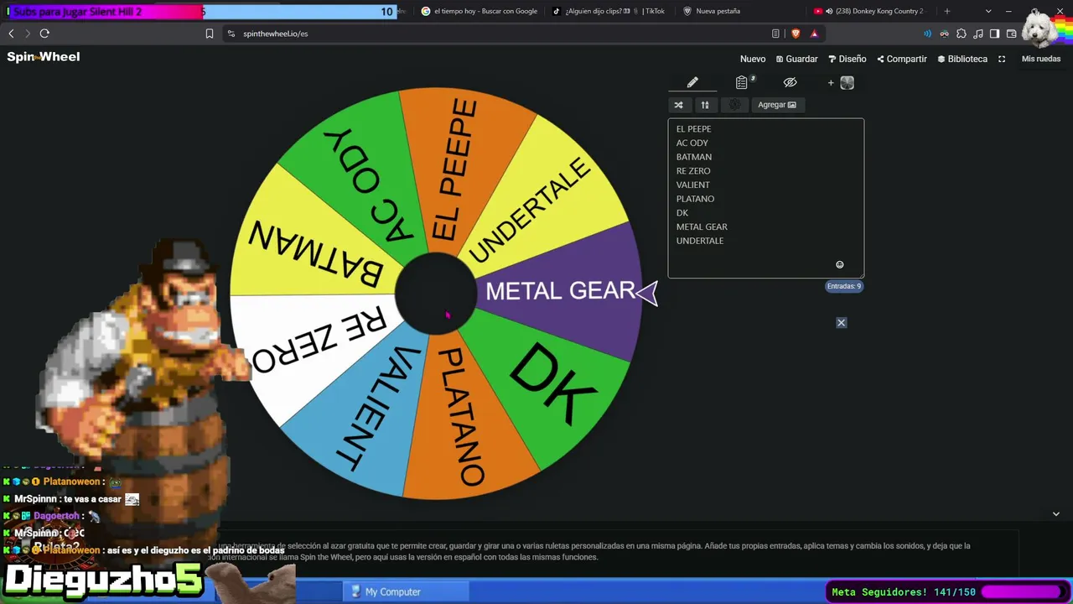Select the wheel thumbnail beside the plus
1073x604 pixels.
[848, 82]
